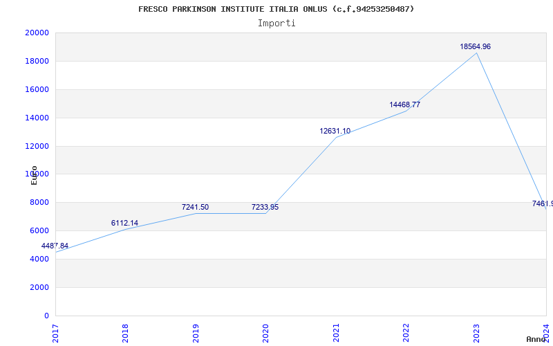Image resolution: width=553 pixels, height=346 pixels.
Task: Select the 2022 year axis label
Action: click(406, 332)
